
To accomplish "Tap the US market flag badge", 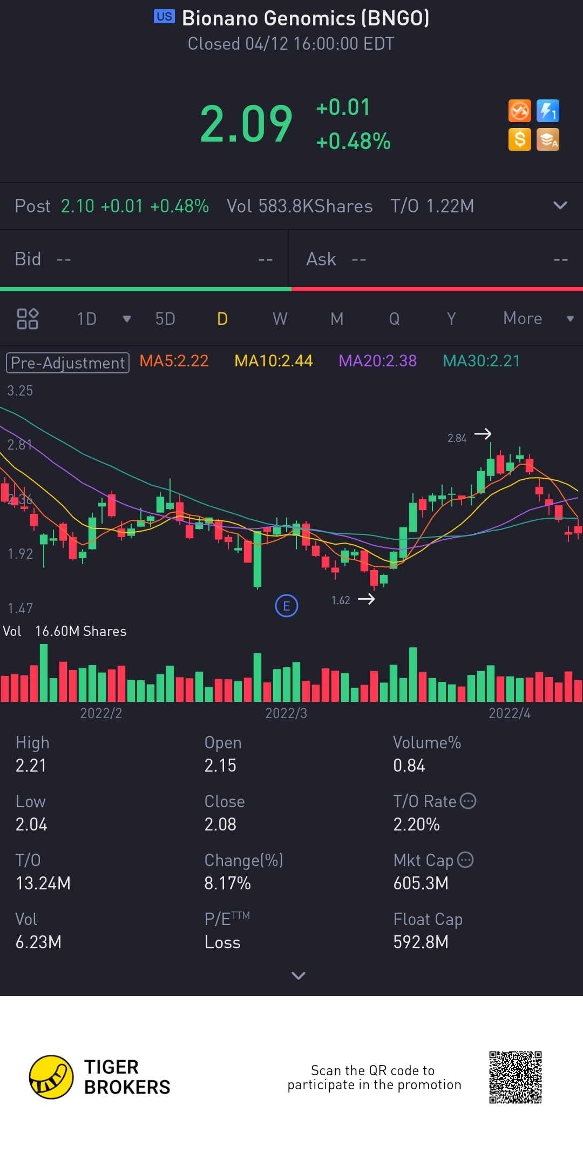I will tap(164, 17).
